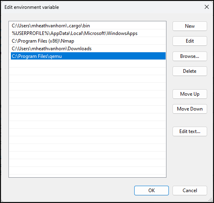Viewport: 214px width, 203px height.
Task: Click the empty row directly below qemu entry
Action: pos(88,64)
